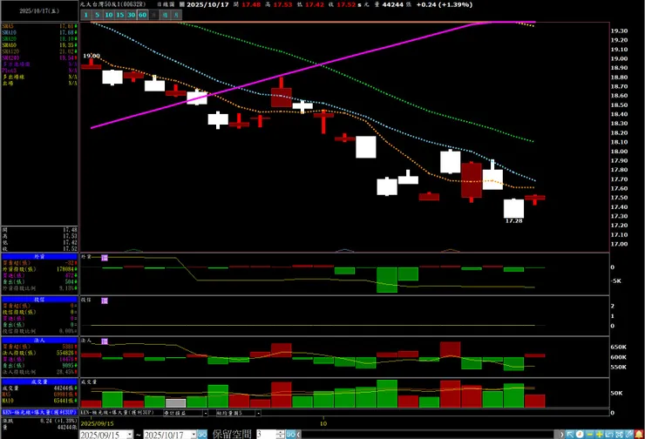645x439 pixels.
Task: Click the purple icon in the investment trust panel
Action: 105,301
